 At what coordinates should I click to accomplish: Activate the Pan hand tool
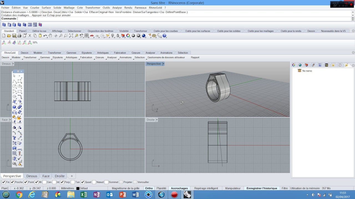pos(50,36)
